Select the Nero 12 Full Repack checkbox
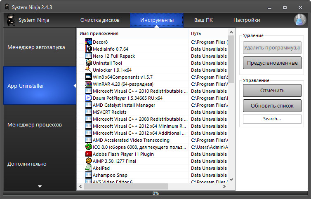Screen dimensions: 311x199 tap(81, 56)
